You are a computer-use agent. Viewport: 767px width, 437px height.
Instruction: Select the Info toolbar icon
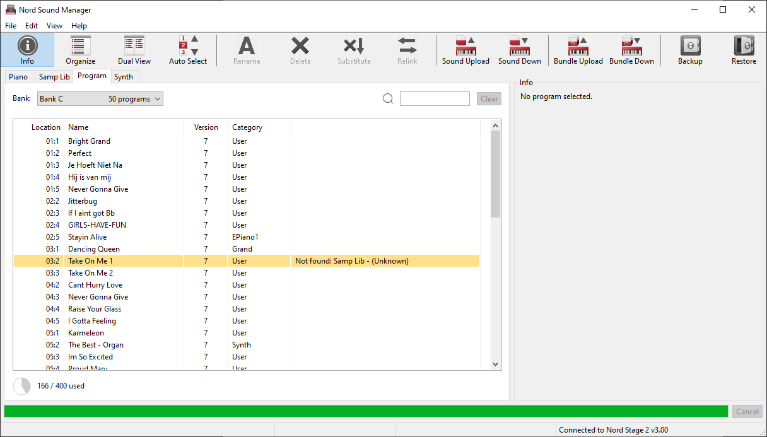(27, 50)
